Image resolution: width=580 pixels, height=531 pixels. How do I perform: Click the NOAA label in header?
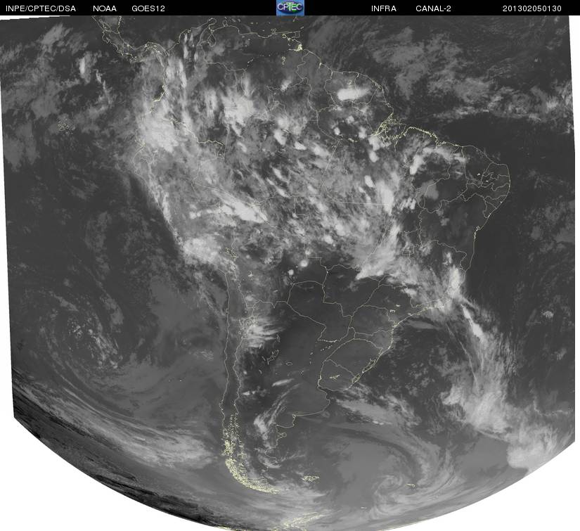pos(105,8)
